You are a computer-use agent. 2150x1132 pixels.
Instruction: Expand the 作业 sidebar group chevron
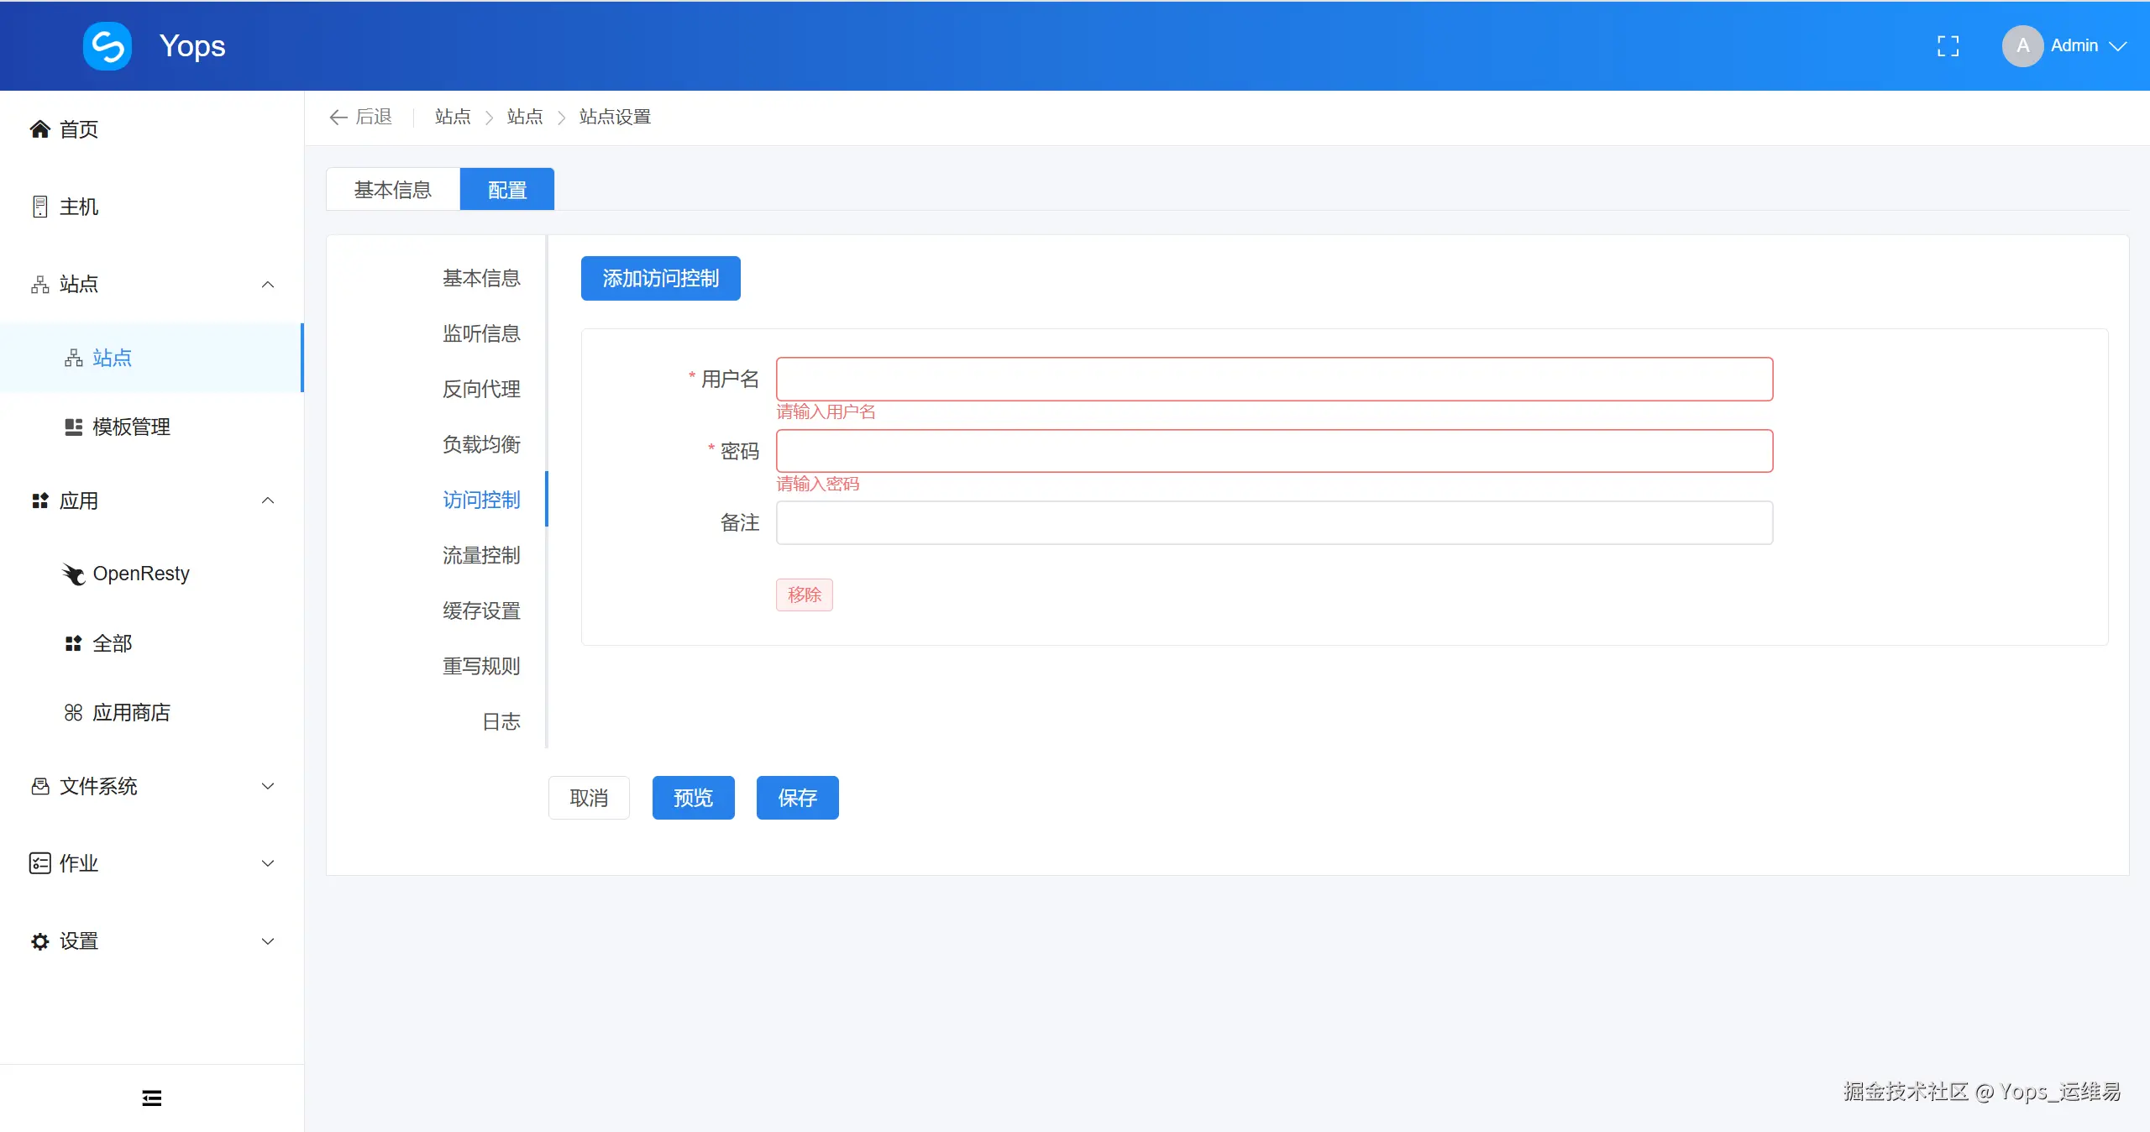click(268, 863)
